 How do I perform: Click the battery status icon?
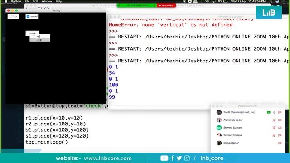[225, 1]
